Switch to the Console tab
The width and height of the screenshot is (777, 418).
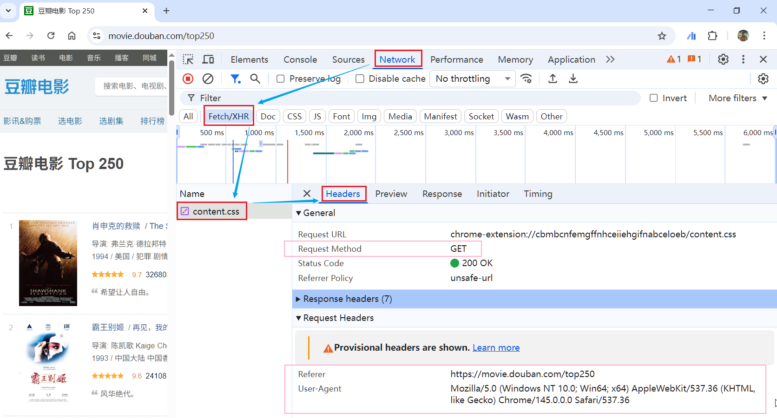(x=300, y=59)
